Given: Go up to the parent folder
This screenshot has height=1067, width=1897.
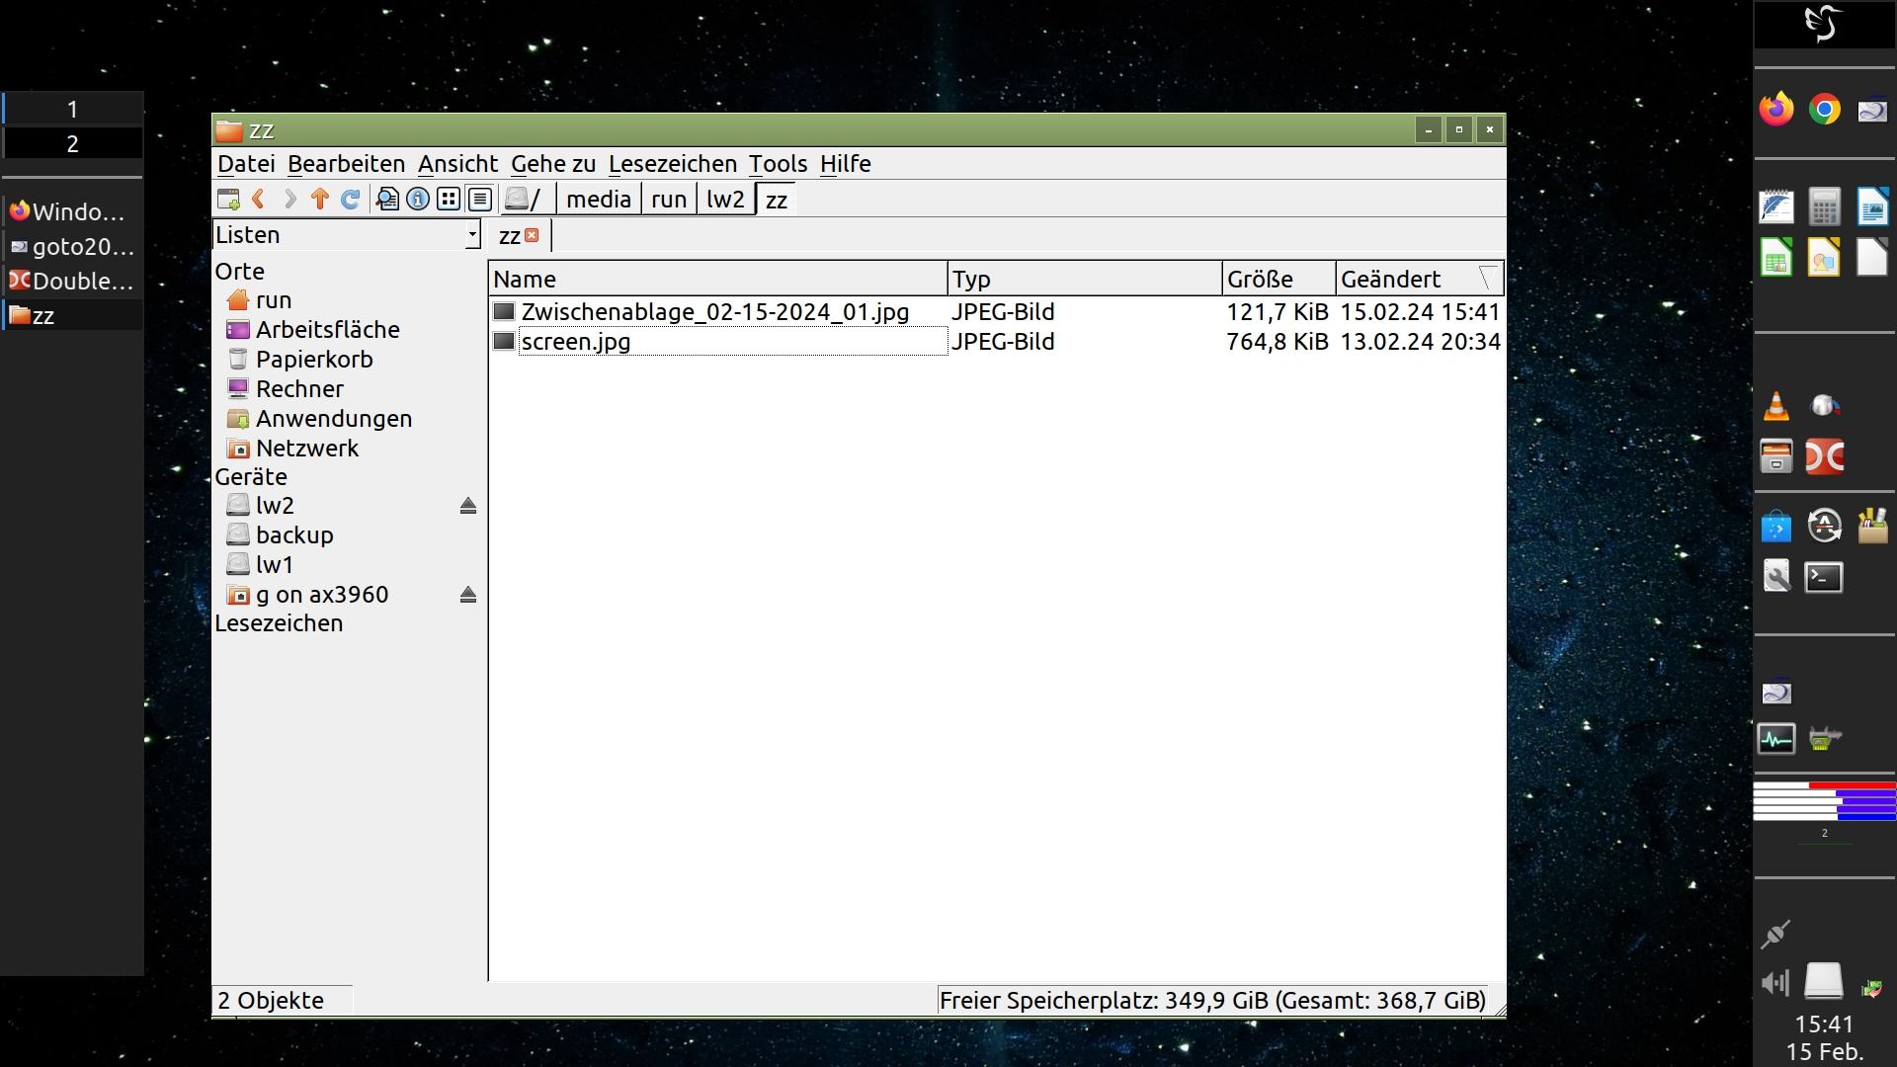Looking at the screenshot, I should pyautogui.click(x=319, y=200).
